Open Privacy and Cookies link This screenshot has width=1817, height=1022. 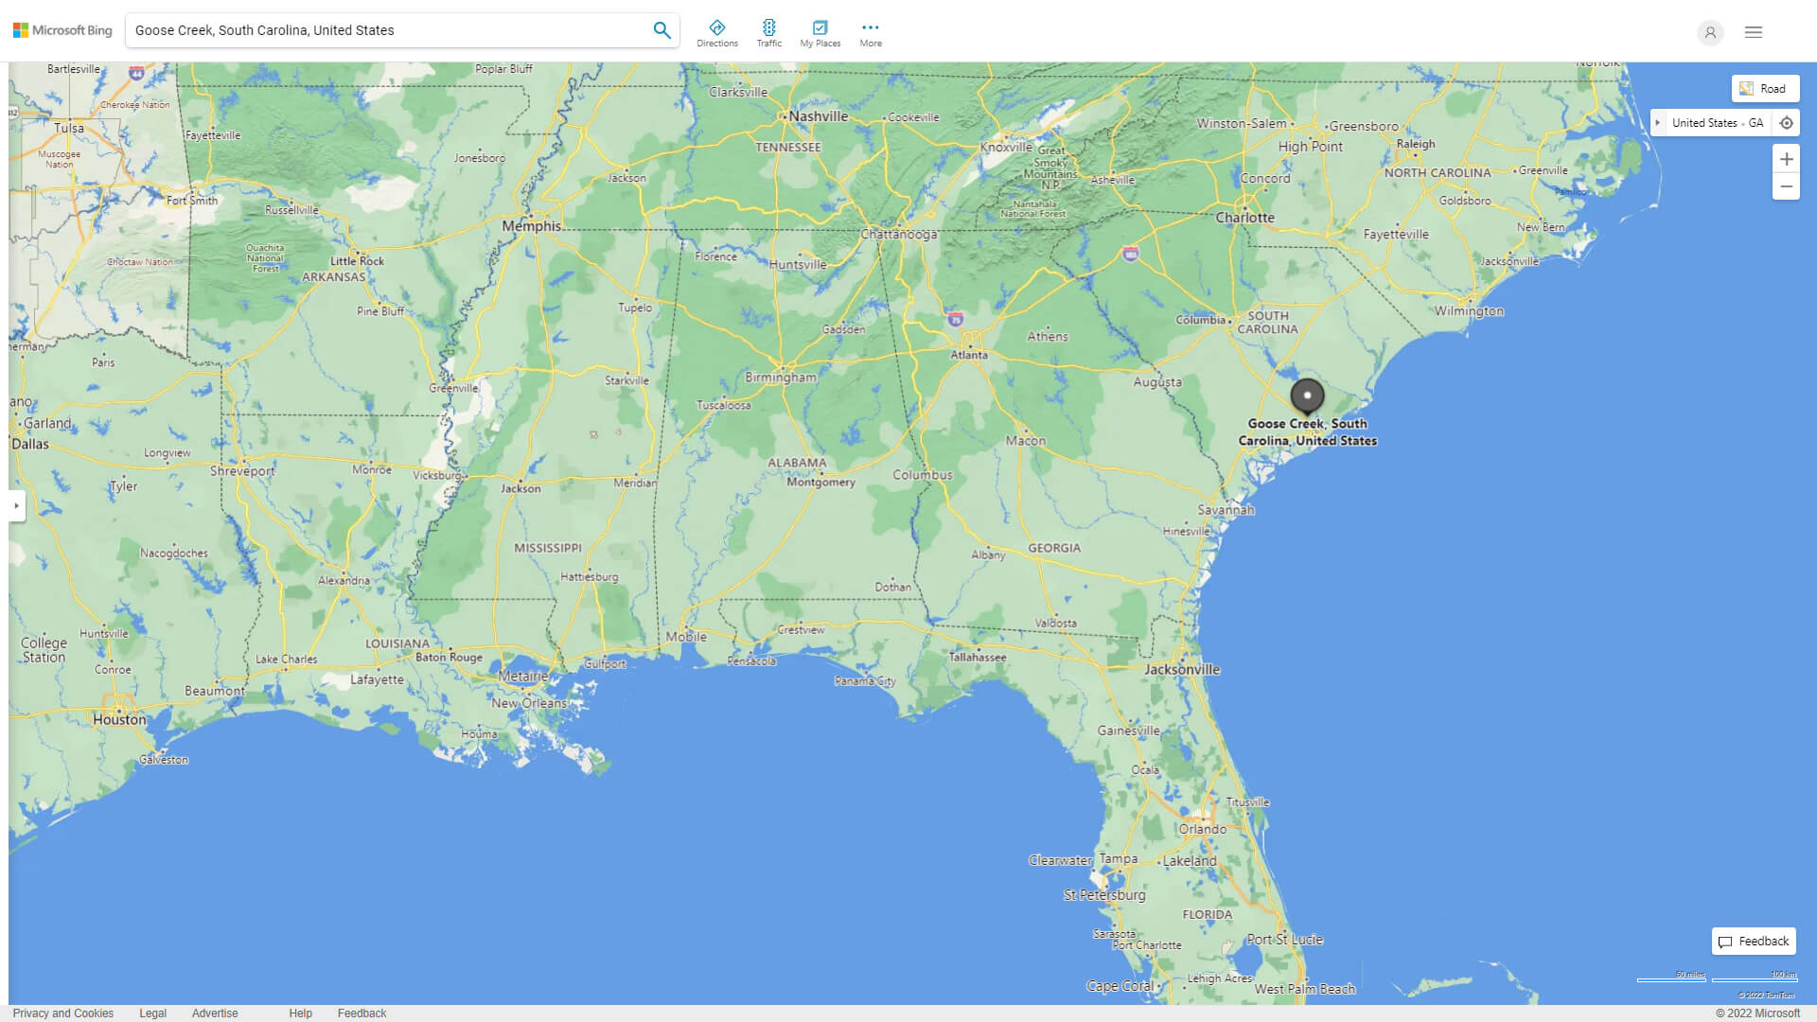pos(63,1013)
